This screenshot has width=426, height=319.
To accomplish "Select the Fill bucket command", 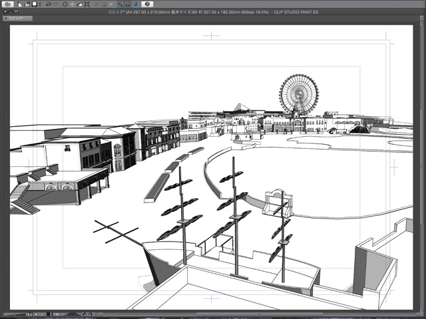I will 80,4.
